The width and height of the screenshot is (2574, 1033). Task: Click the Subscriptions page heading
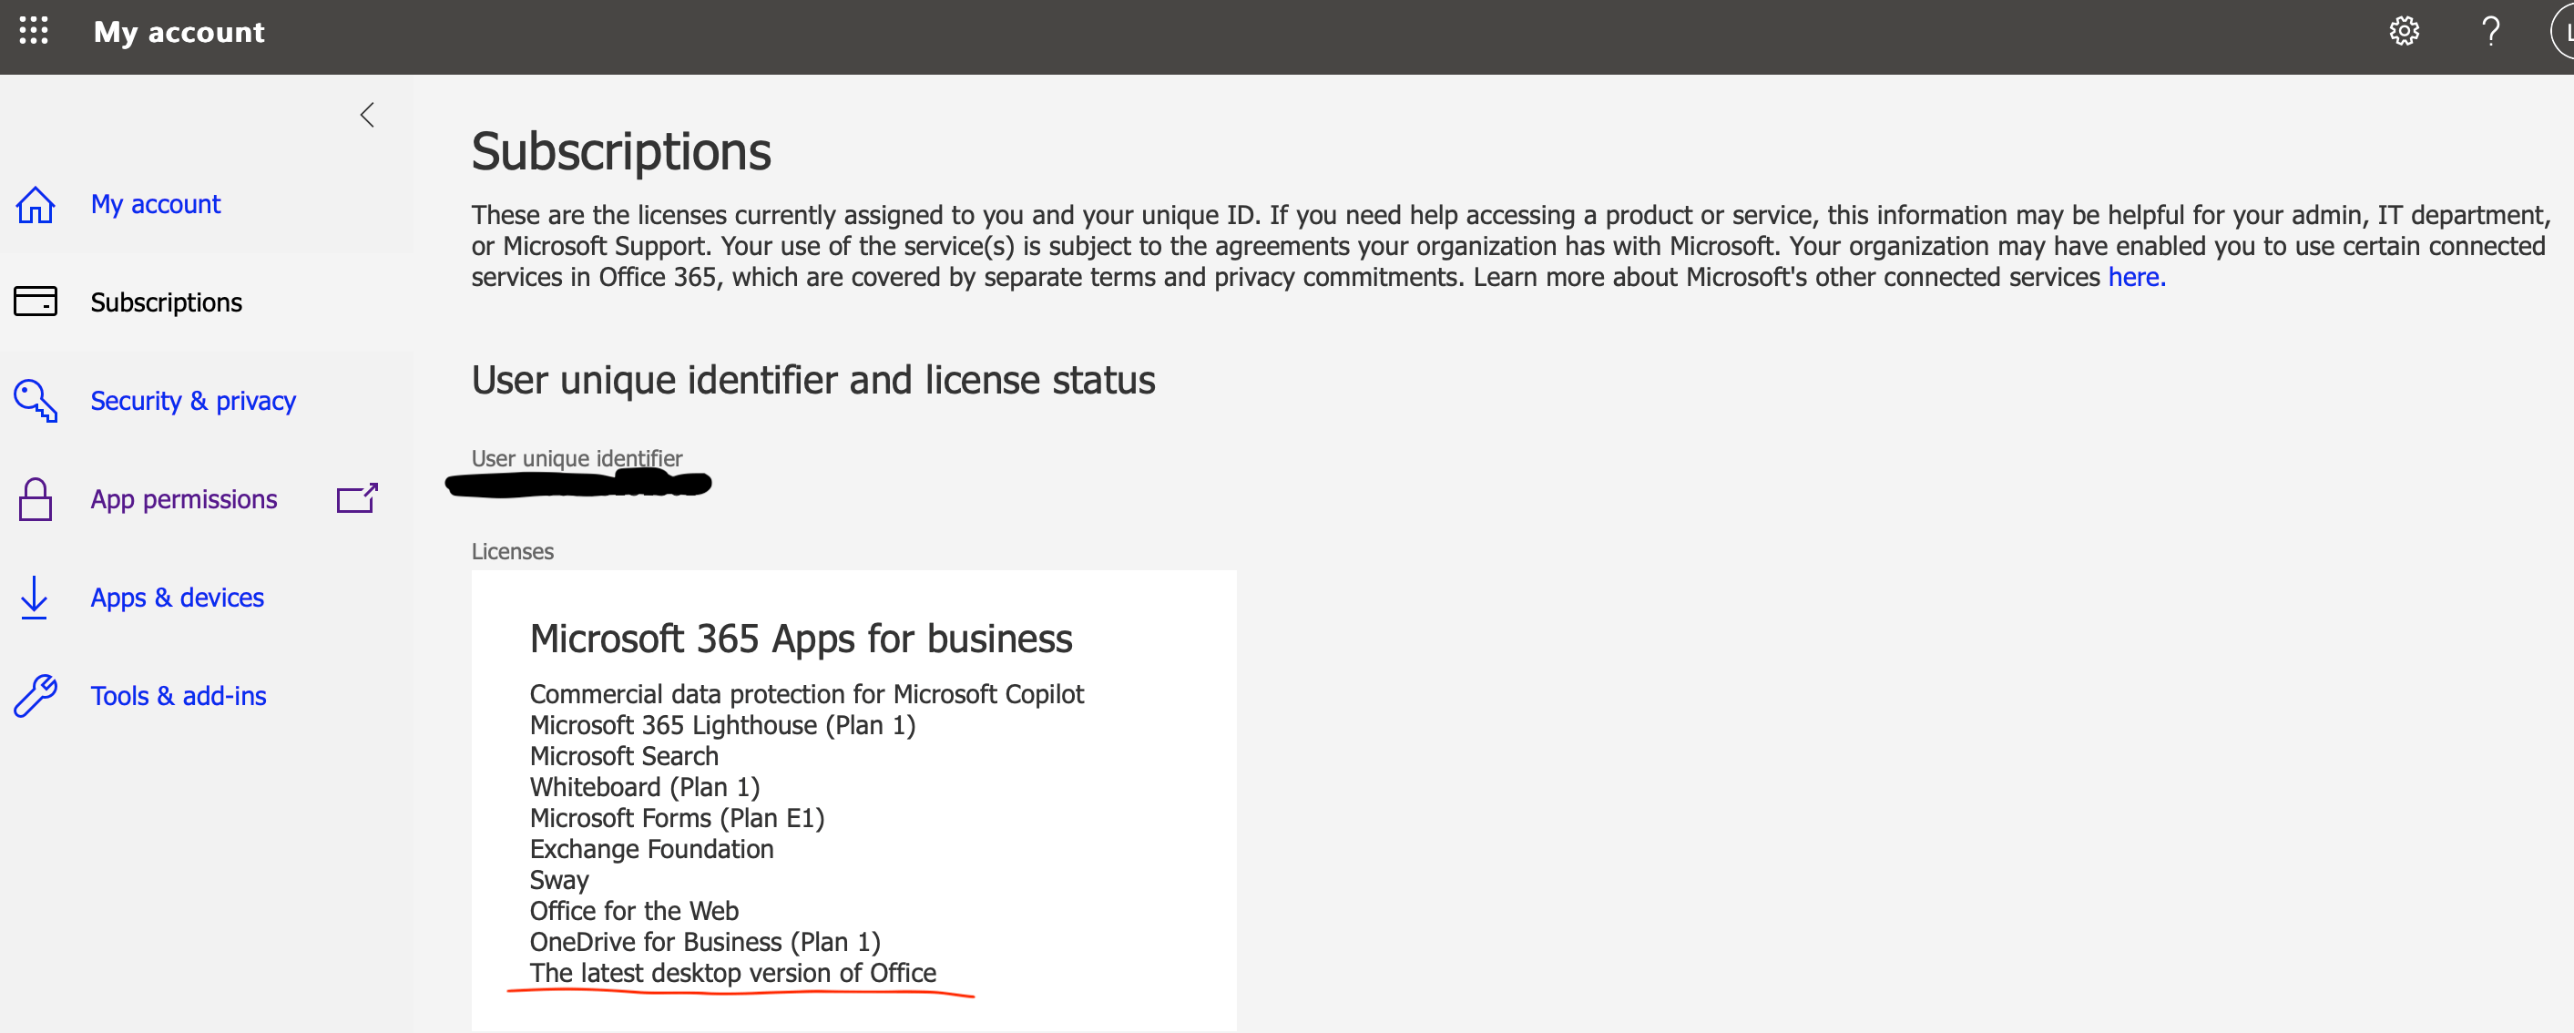click(620, 152)
